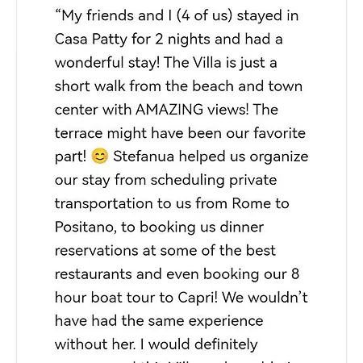
Task: Click the word 'scheduling'
Action: coord(187,180)
